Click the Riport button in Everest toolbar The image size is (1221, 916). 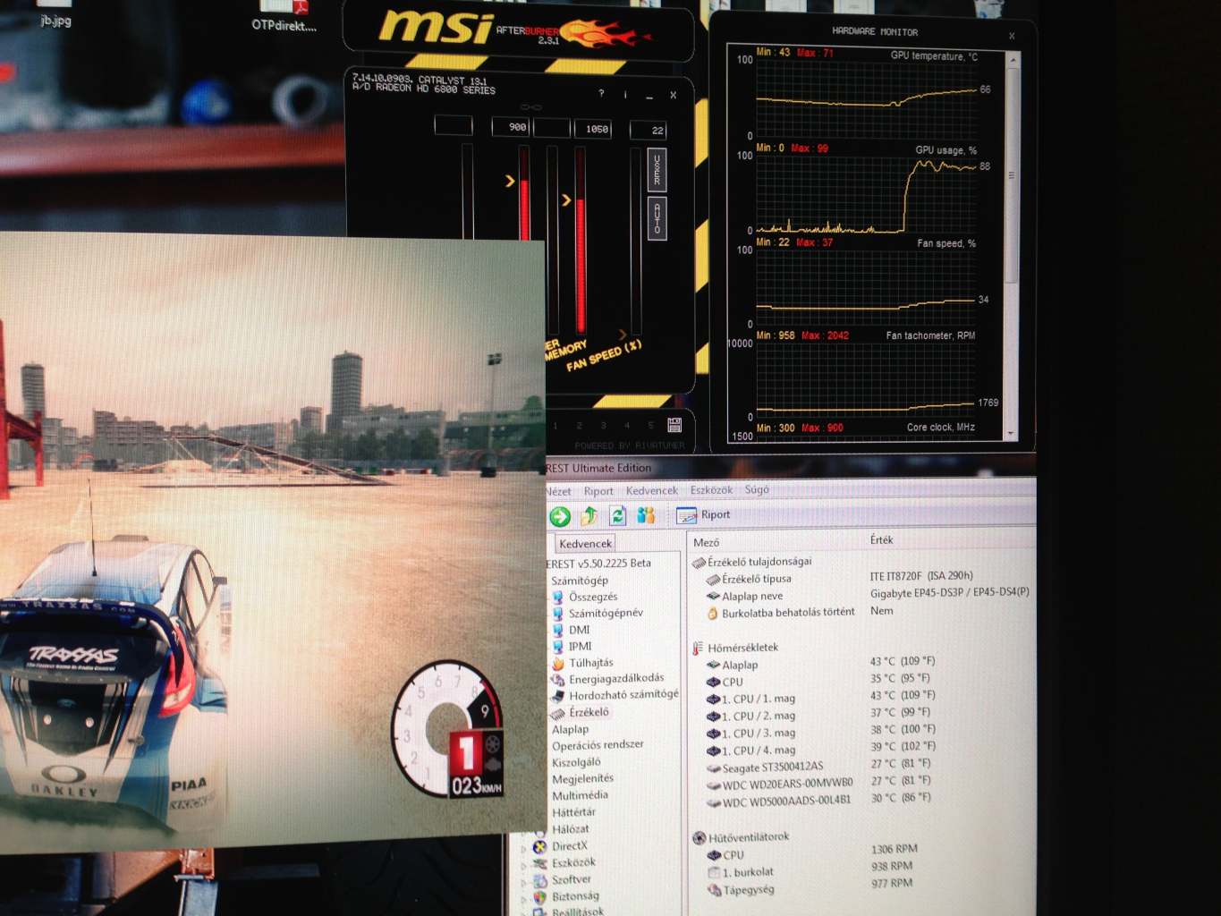704,514
